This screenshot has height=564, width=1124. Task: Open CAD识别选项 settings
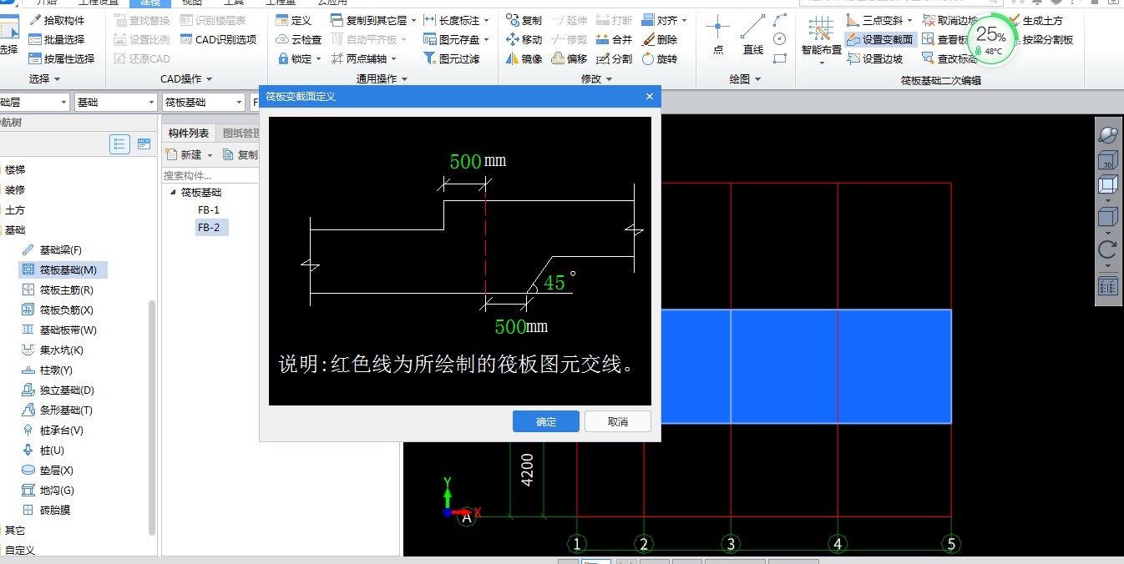219,39
